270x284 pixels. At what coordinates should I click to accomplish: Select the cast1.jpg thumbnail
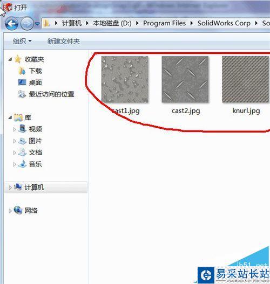click(x=125, y=80)
